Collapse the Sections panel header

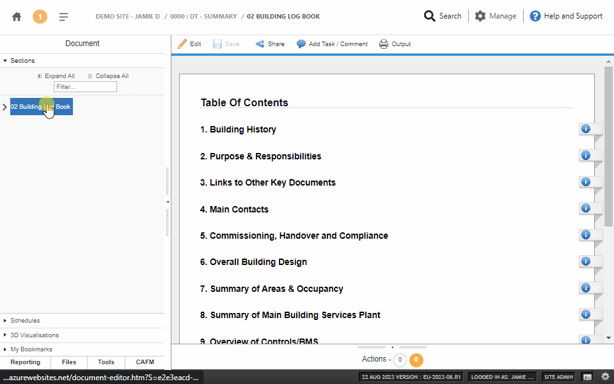pyautogui.click(x=82, y=60)
